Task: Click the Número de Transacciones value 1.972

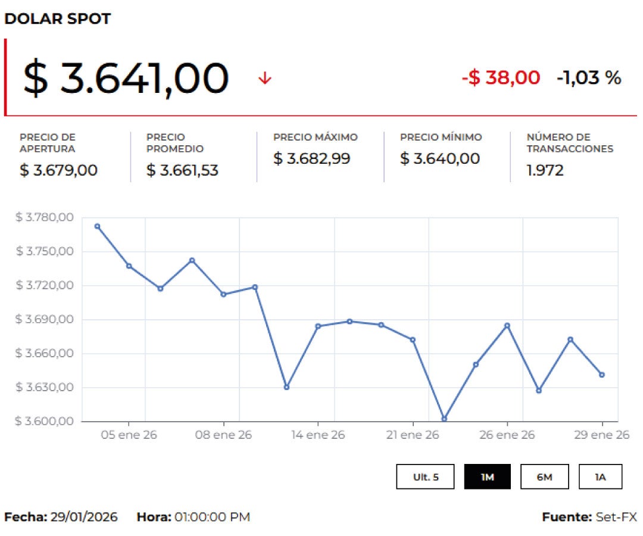Action: (545, 170)
